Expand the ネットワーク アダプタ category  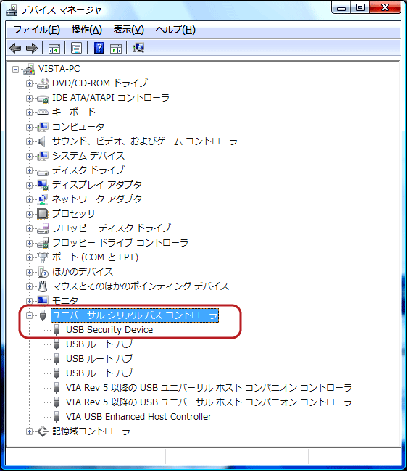coord(29,199)
